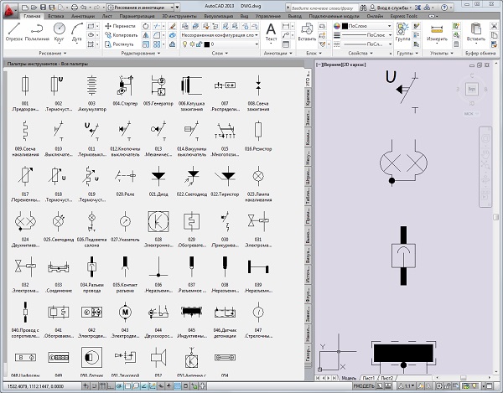Choose the 021 Диод symbol from palette
This screenshot has height=393, width=503.
tap(157, 177)
